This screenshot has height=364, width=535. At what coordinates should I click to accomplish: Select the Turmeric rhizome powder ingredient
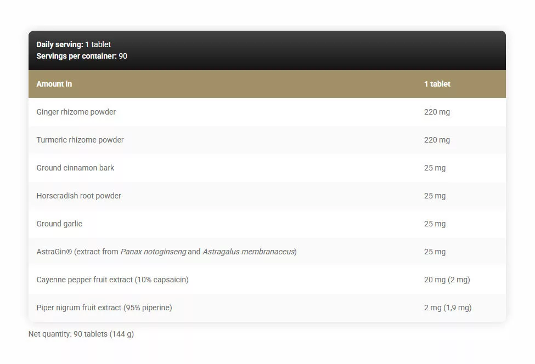coord(80,140)
